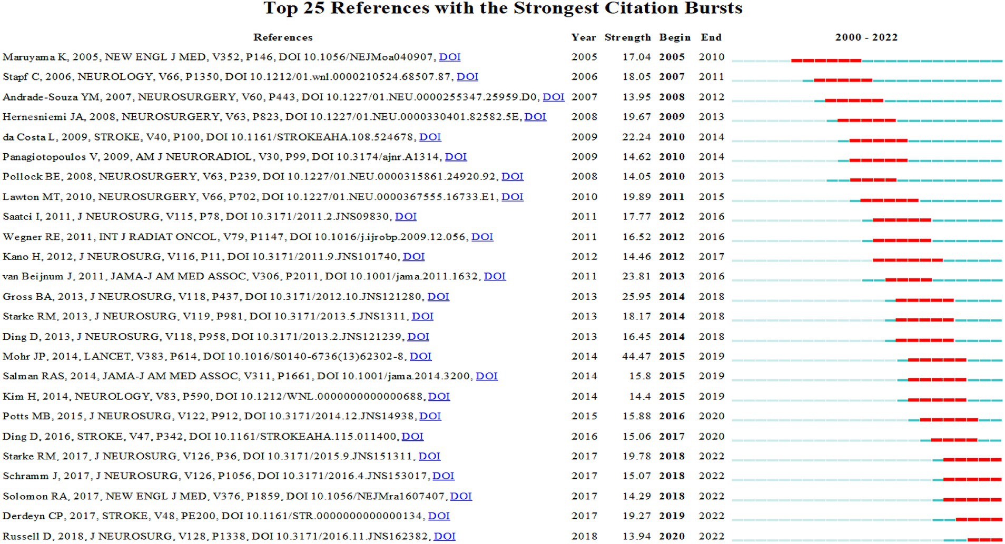Click the Wegner RE, 2011 reference text

pos(236,237)
